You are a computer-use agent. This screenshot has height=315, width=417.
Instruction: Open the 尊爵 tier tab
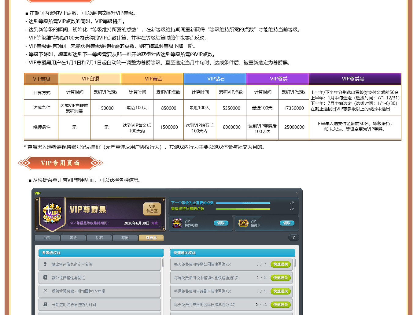(x=125, y=238)
